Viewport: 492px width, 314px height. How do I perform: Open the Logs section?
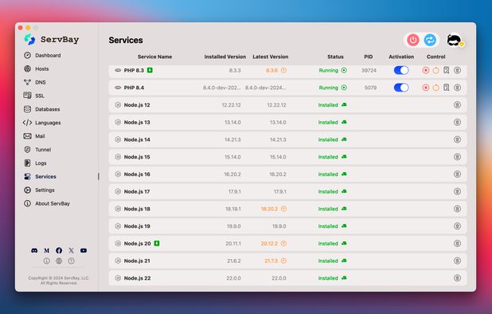(x=35, y=163)
